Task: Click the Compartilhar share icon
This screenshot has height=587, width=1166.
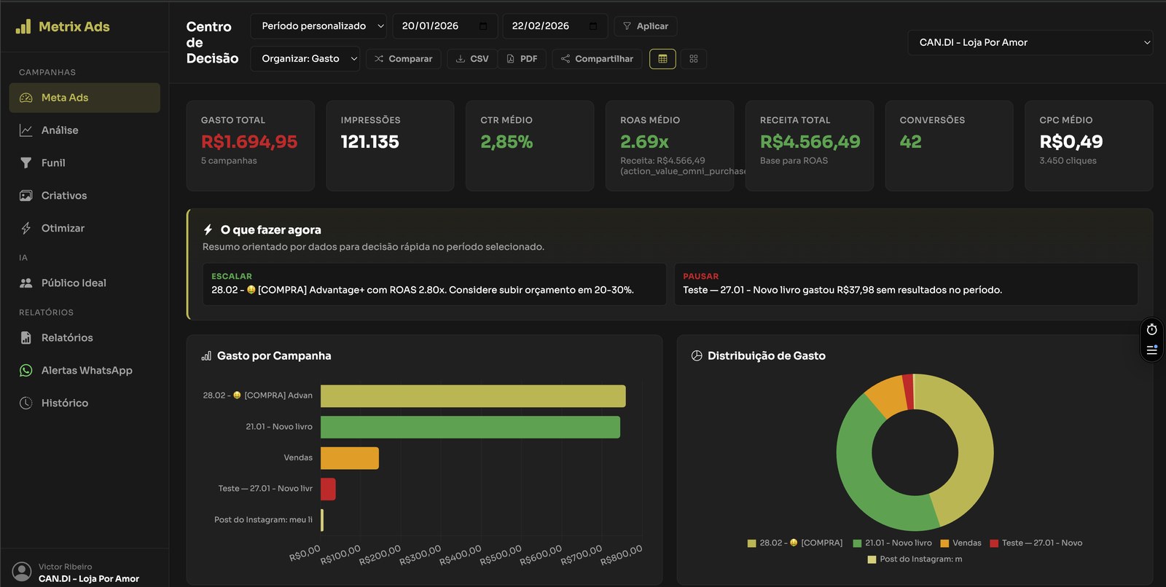Action: [566, 59]
